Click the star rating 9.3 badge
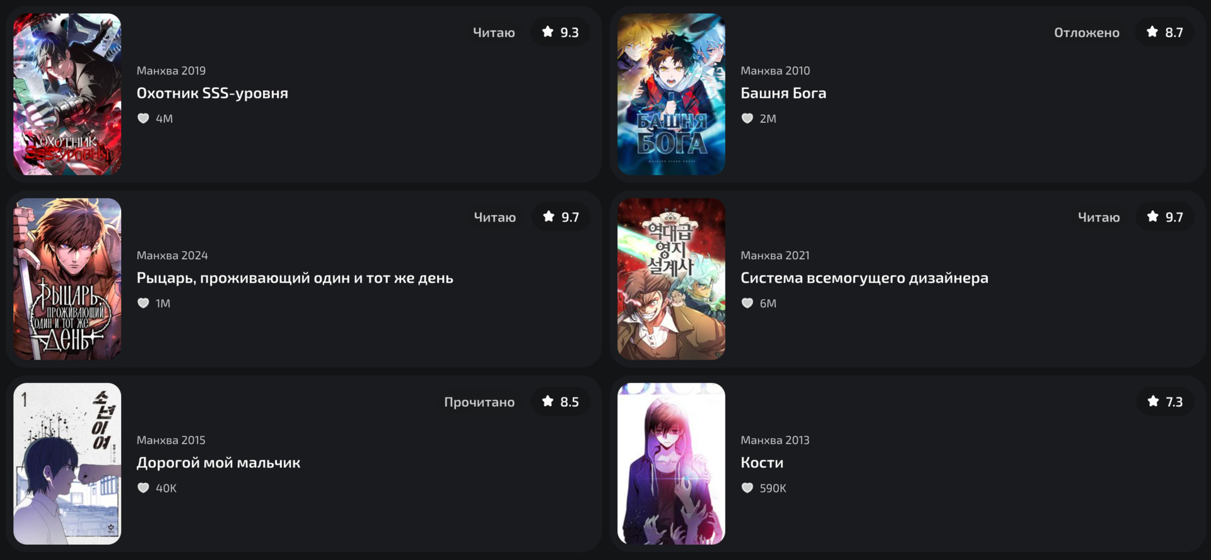 coord(560,32)
